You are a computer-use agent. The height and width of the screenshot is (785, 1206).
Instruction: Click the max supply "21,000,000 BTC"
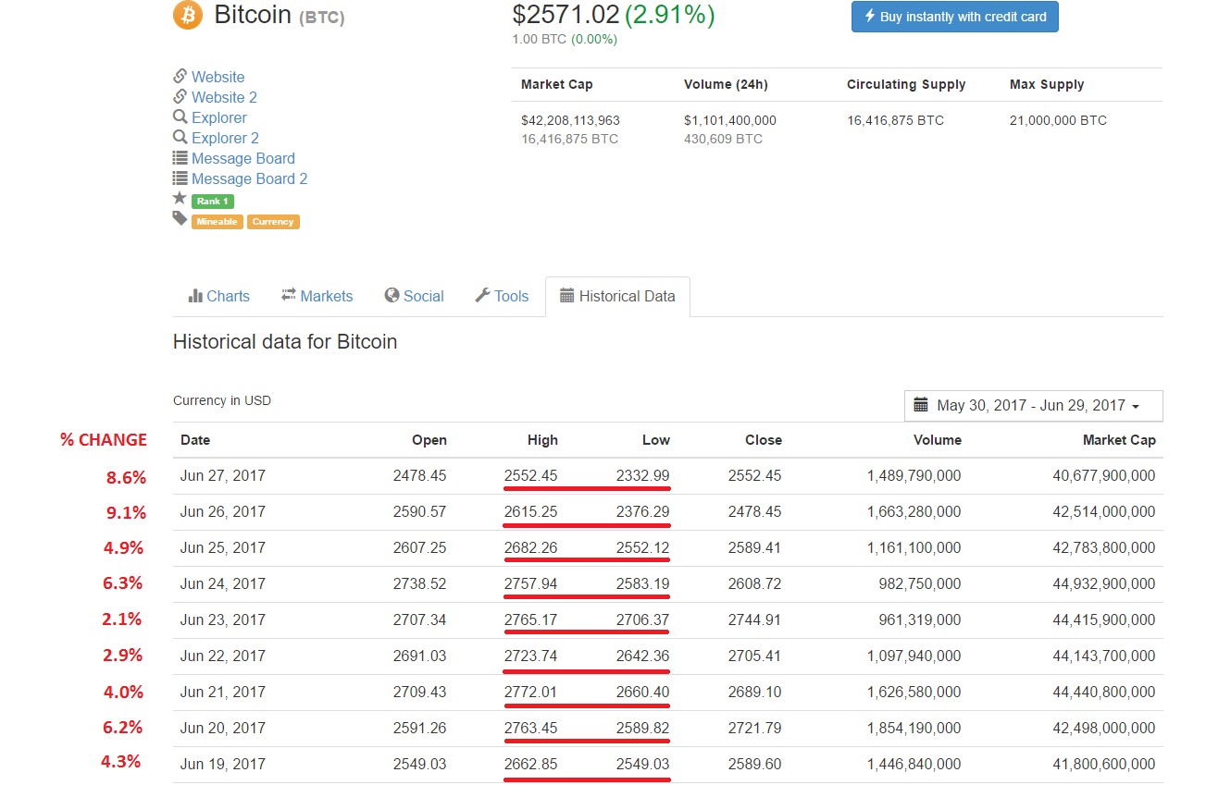click(x=1058, y=120)
